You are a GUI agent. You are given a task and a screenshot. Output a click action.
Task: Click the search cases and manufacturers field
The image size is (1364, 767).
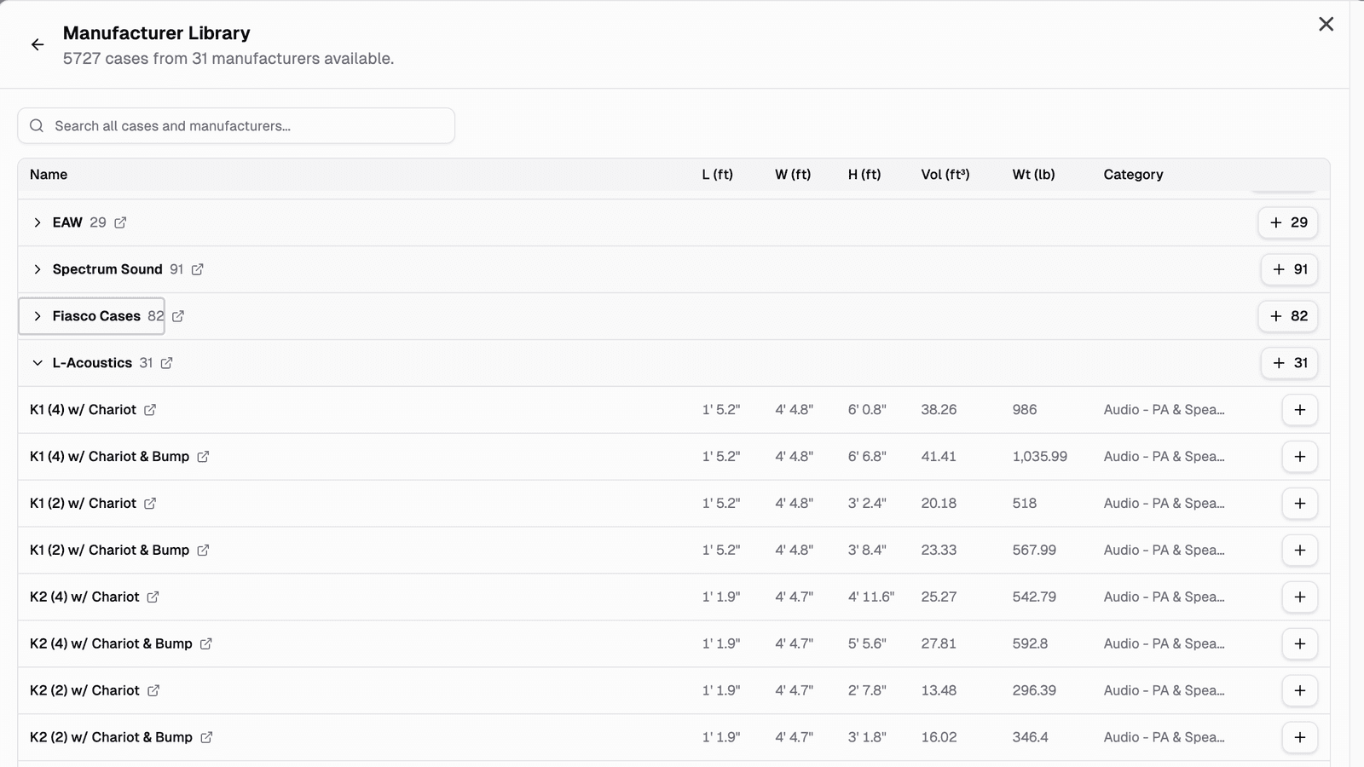(x=236, y=126)
